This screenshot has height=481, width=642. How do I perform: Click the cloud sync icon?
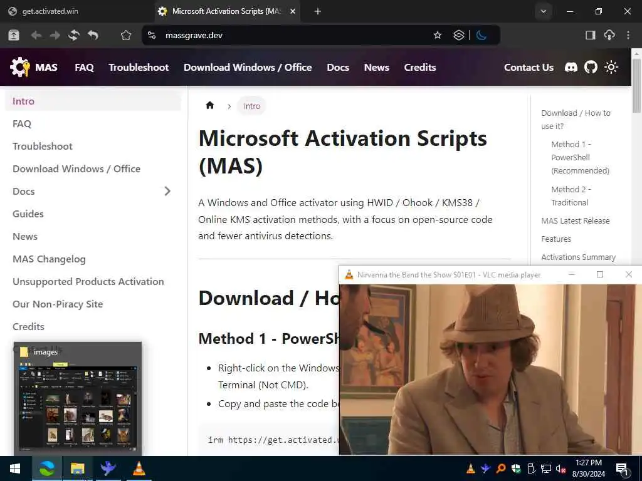609,35
